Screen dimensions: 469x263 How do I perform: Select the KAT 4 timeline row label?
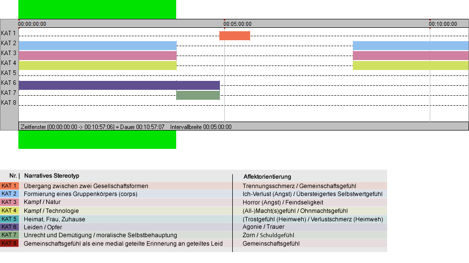pos(8,63)
